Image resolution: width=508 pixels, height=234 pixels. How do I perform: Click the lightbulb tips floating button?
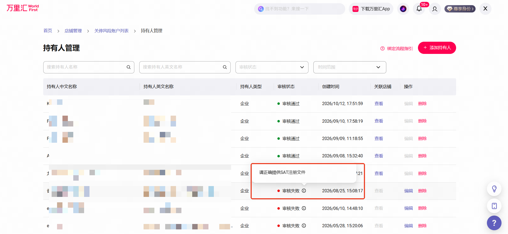(x=494, y=189)
